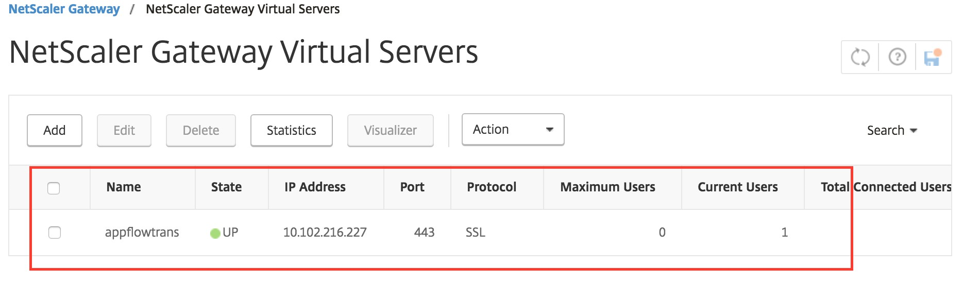The image size is (980, 285).
Task: Click the green UP status indicator
Action: pyautogui.click(x=215, y=234)
